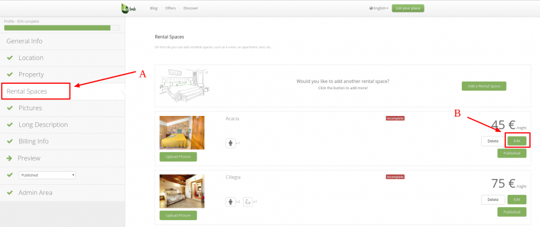Open the Published status dropdown in sidebar

click(x=47, y=175)
